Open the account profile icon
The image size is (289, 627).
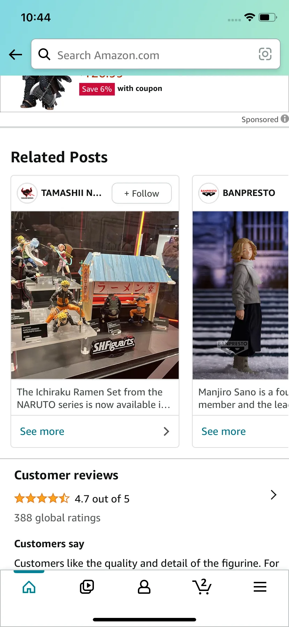pos(144,587)
